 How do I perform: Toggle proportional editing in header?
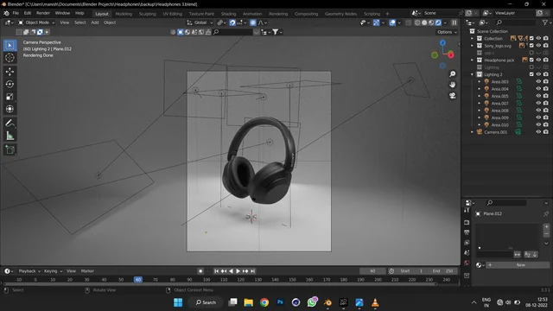pos(253,22)
